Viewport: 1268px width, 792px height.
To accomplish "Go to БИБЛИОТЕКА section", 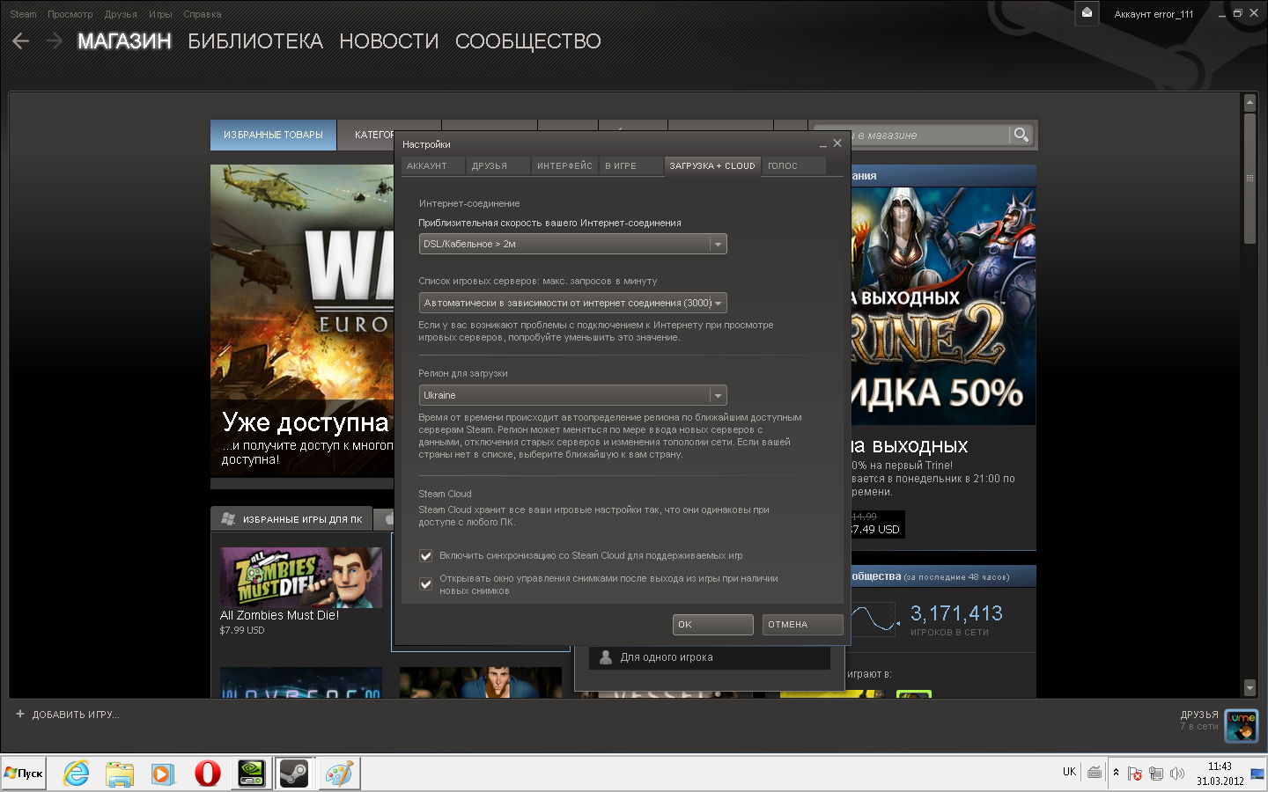I will point(255,41).
